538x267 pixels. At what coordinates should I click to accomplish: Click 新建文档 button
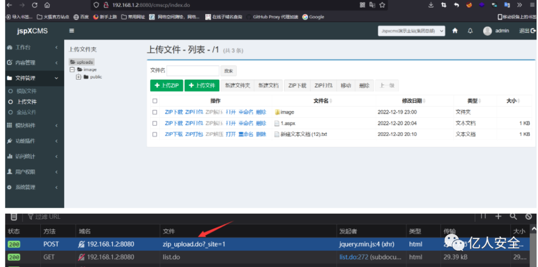click(x=269, y=86)
